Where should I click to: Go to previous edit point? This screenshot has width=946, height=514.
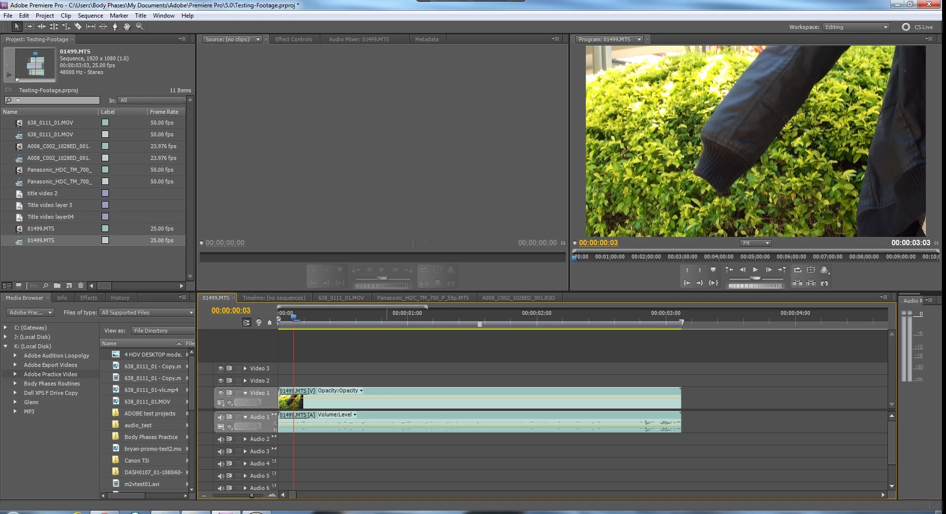tap(729, 270)
